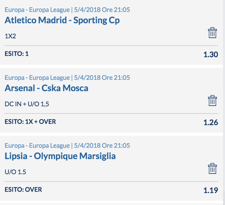Remove the Arsenal - Cska Mosca selection
This screenshot has height=205, width=225.
click(x=212, y=101)
